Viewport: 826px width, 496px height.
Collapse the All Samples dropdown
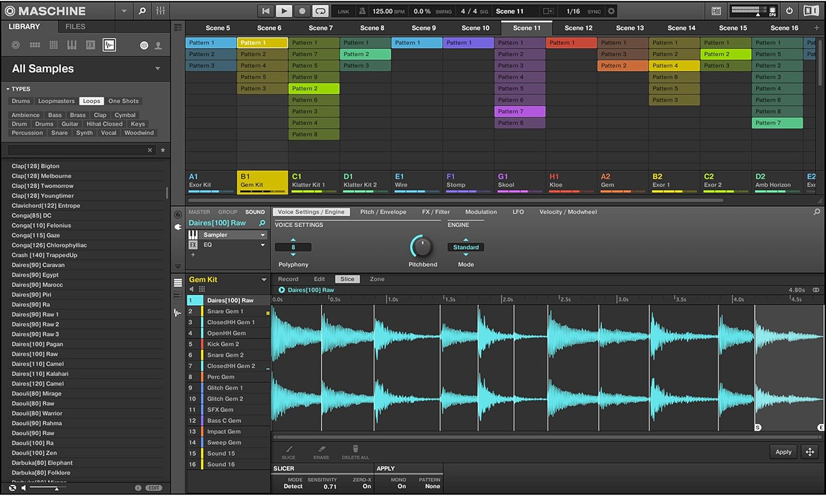pyautogui.click(x=156, y=68)
